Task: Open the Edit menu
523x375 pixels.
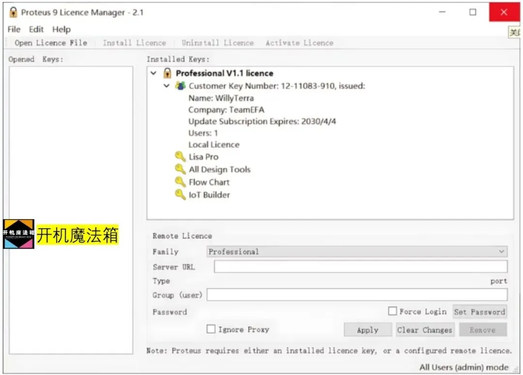Action: click(36, 30)
